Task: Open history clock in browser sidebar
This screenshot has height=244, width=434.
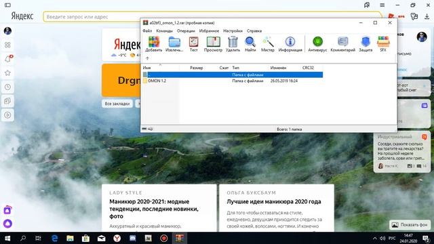Action: pyautogui.click(x=7, y=87)
